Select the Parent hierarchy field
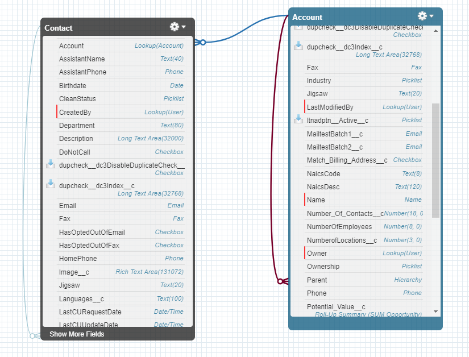Viewport: 469px width, 357px height. click(364, 280)
